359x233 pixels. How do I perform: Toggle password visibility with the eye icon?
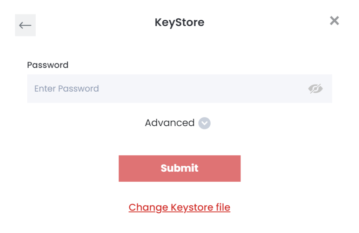(x=315, y=89)
